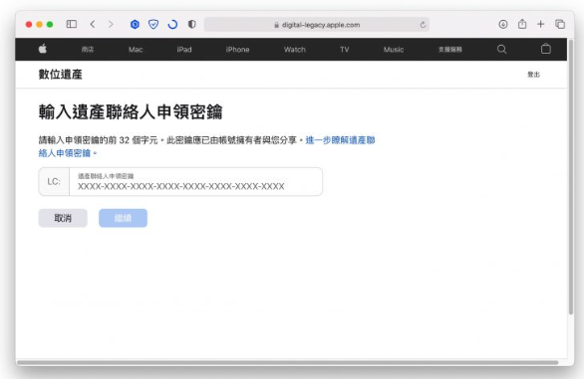This screenshot has width=584, height=379.
Task: Open the blue hexagon extension icon
Action: pos(135,25)
